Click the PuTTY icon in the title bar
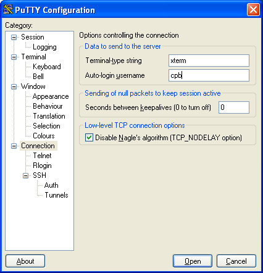This screenshot has width=263, height=273. [x=8, y=9]
